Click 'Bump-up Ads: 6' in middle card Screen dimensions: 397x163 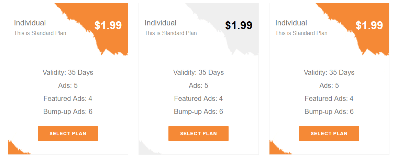(x=198, y=112)
